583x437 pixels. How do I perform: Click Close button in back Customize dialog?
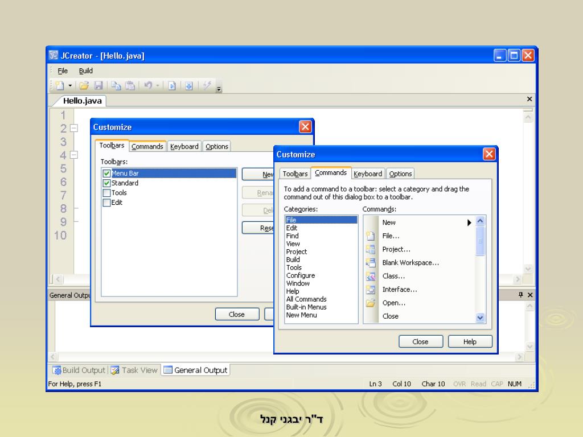coord(237,314)
